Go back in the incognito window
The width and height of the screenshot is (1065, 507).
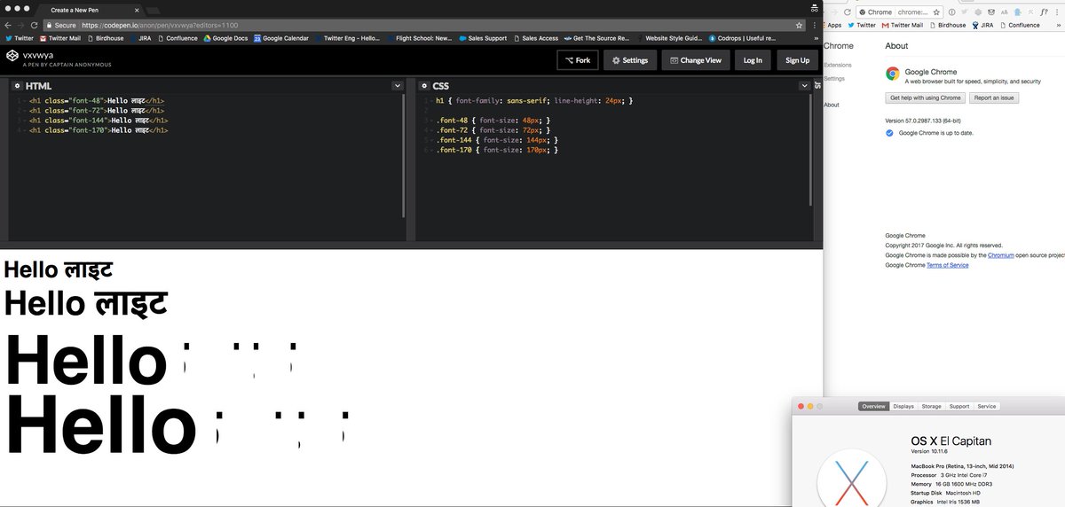pyautogui.click(x=8, y=25)
